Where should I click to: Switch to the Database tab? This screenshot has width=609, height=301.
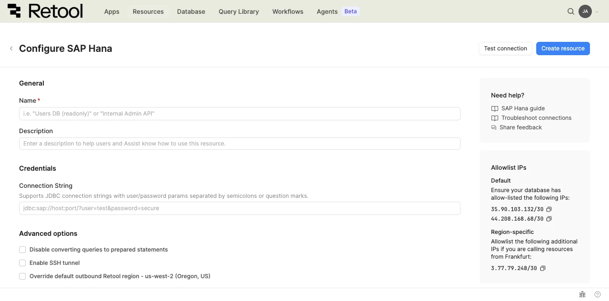click(191, 11)
